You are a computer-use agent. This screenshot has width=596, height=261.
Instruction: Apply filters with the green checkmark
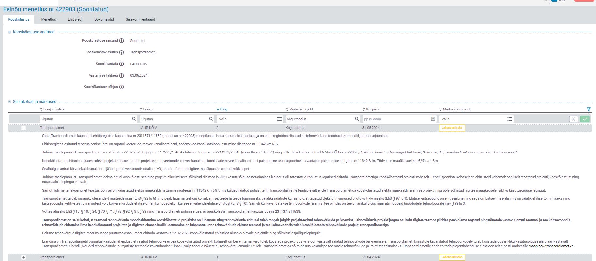585,119
